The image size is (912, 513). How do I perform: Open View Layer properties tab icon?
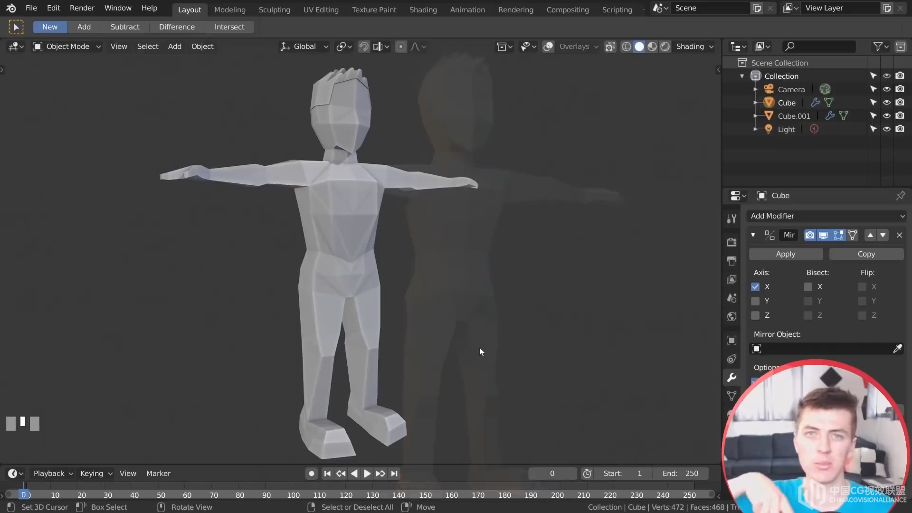click(x=731, y=279)
